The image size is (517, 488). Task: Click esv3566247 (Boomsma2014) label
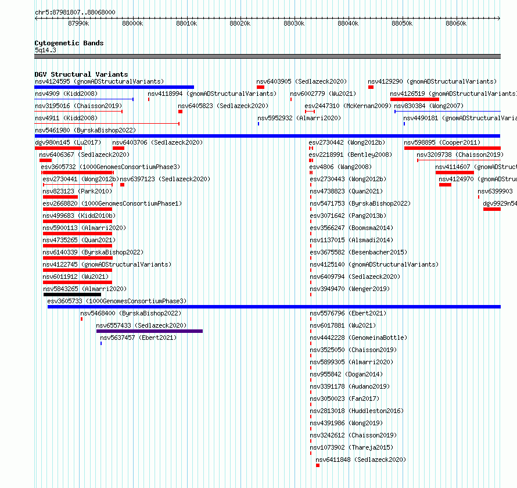point(351,228)
